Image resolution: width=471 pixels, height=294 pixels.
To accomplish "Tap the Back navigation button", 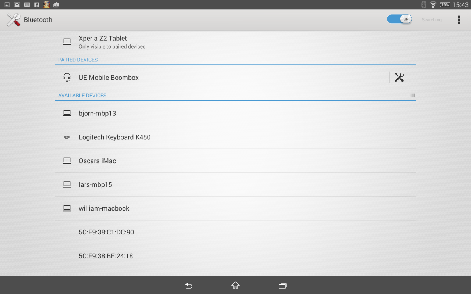I will coord(188,286).
